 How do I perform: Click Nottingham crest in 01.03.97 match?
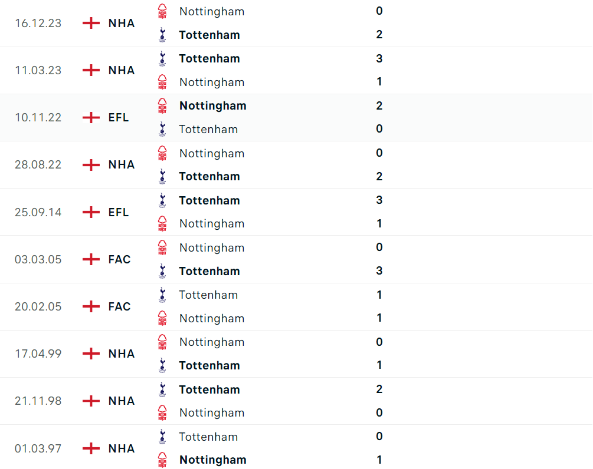click(x=162, y=460)
